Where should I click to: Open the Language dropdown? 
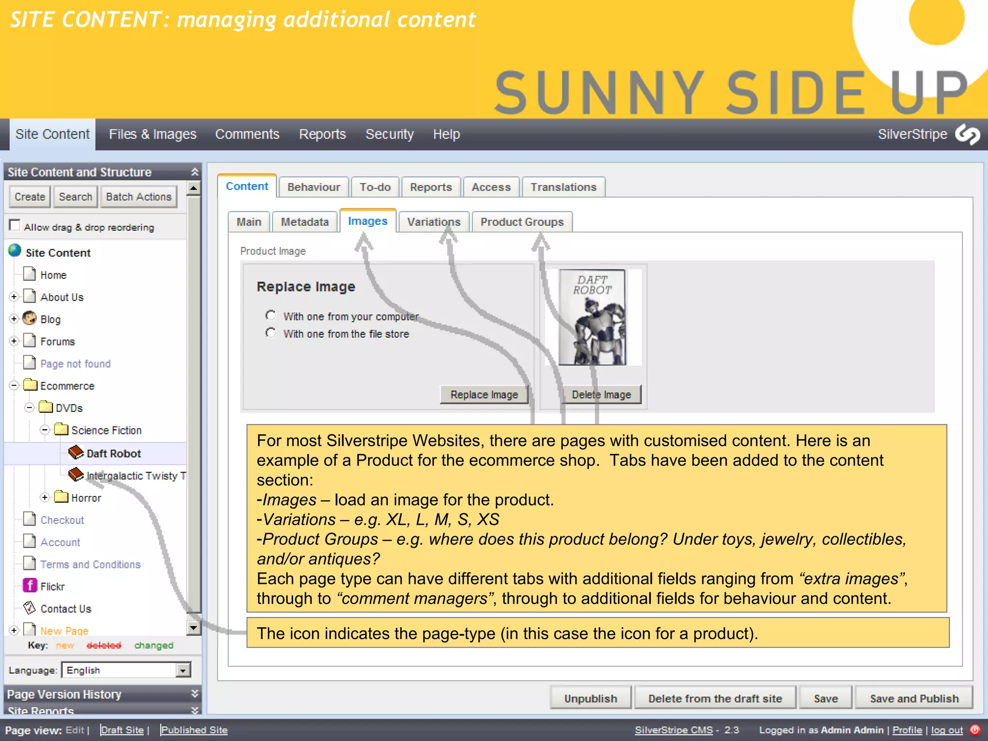(x=183, y=670)
